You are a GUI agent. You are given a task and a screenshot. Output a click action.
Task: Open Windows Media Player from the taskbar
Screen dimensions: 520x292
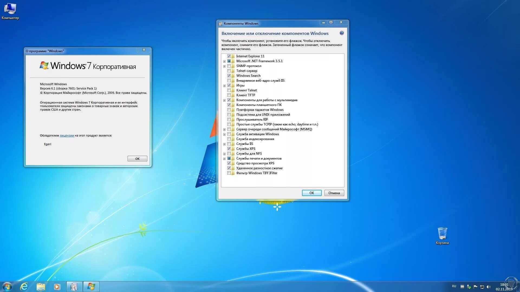tap(57, 287)
